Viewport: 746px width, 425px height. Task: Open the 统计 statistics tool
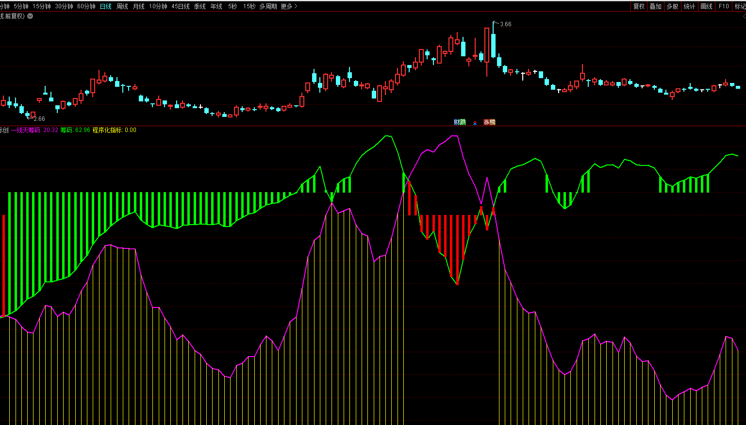coord(689,6)
